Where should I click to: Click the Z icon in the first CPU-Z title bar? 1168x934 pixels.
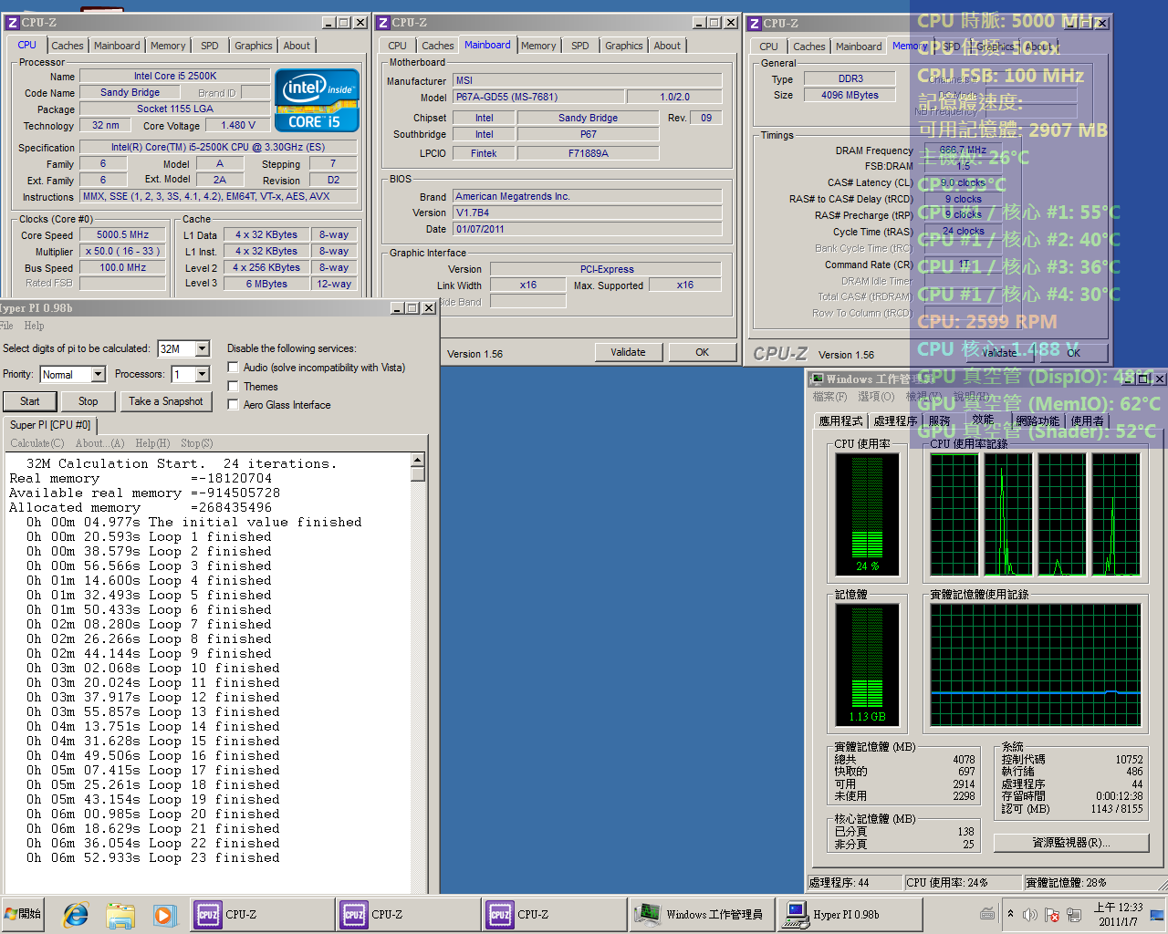click(x=13, y=23)
